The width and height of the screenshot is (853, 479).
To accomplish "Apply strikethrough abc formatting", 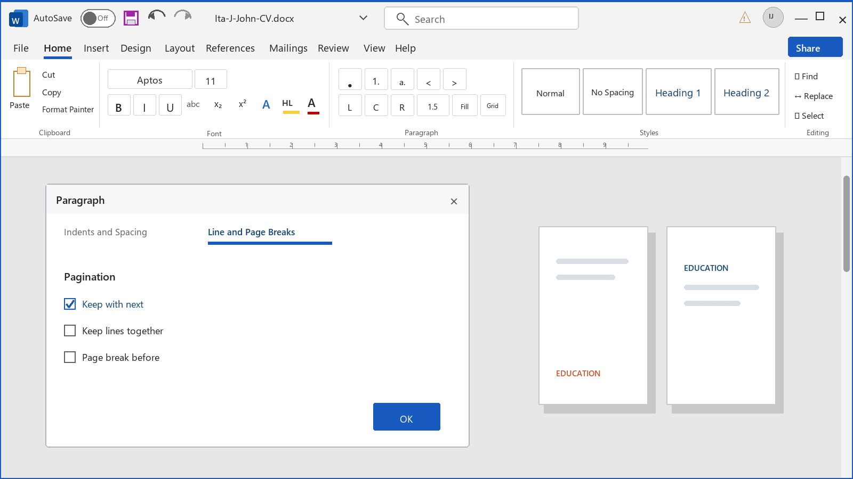I will pos(193,104).
